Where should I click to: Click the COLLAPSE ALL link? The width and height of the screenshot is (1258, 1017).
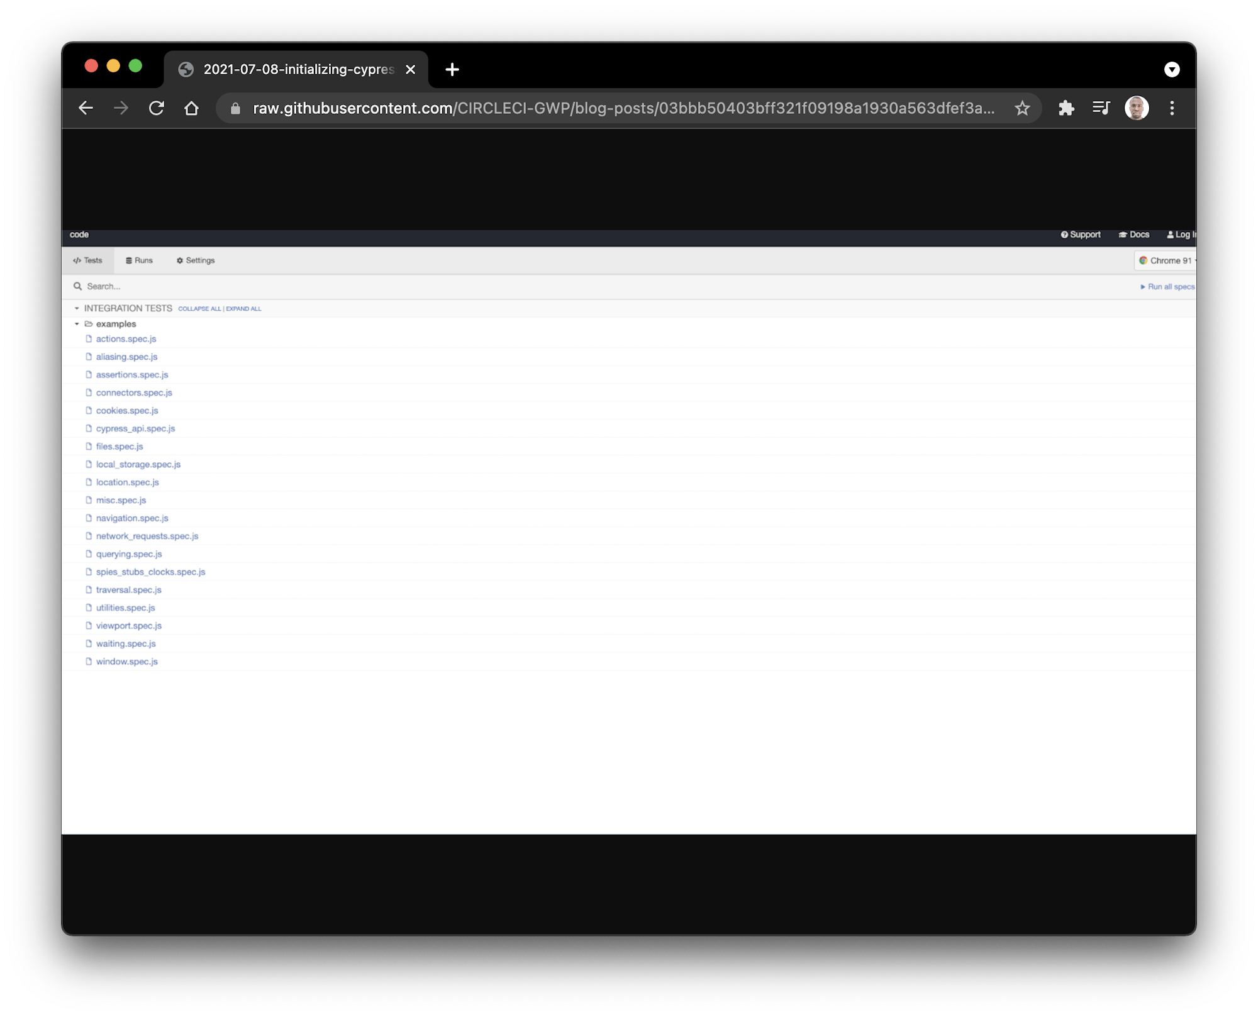(x=199, y=309)
